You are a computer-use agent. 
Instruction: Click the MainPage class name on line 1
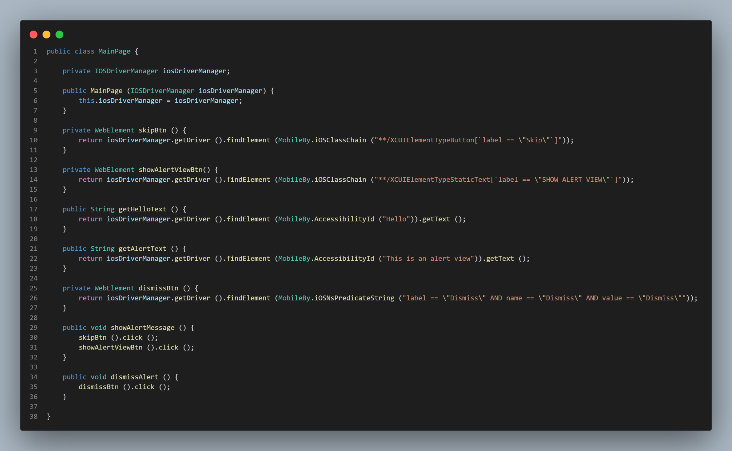click(114, 51)
